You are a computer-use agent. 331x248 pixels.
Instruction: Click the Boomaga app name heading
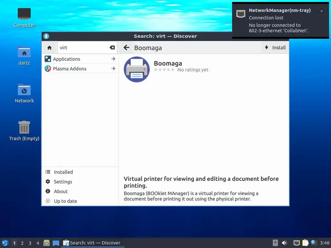tap(168, 63)
